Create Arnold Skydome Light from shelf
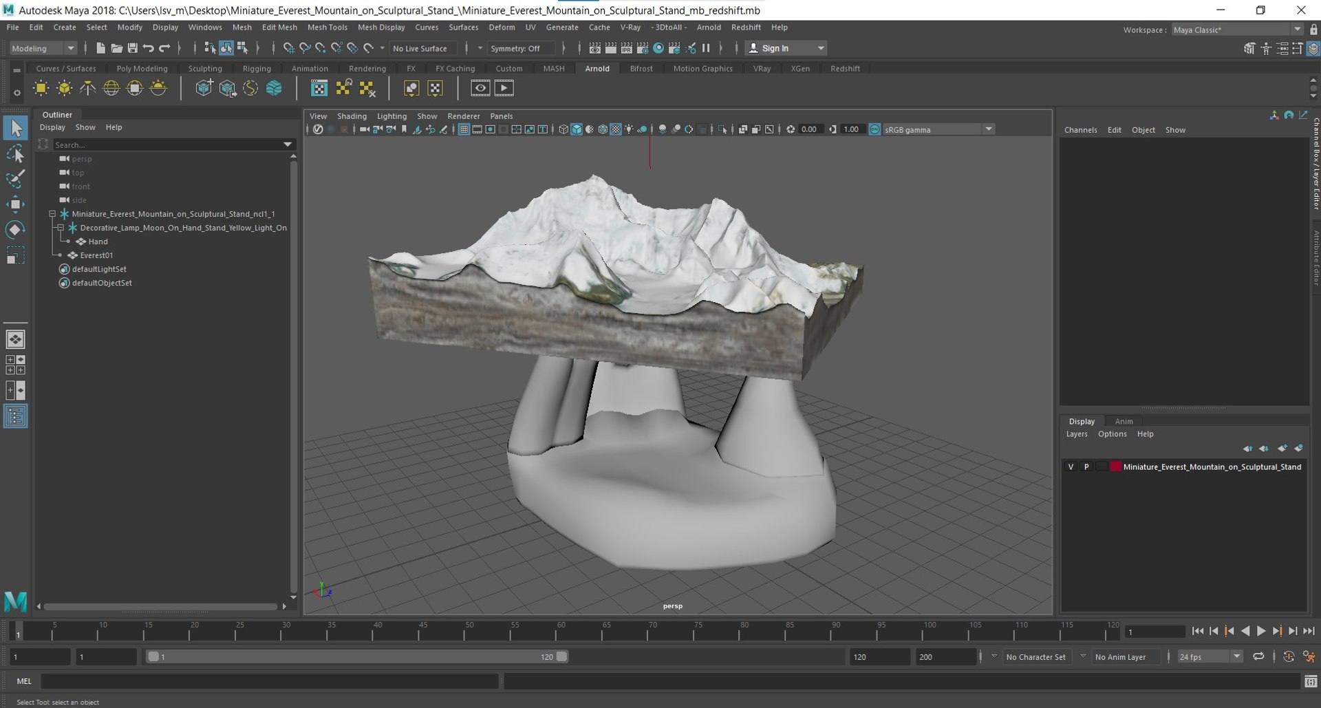This screenshot has height=708, width=1321. pyautogui.click(x=111, y=88)
